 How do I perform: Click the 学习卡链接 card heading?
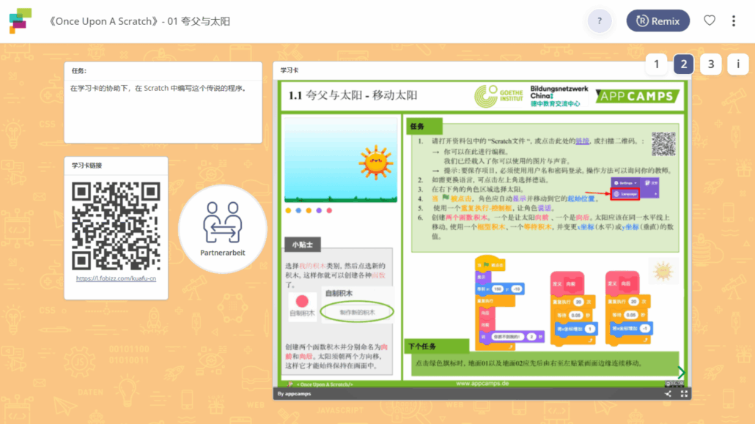coord(86,165)
